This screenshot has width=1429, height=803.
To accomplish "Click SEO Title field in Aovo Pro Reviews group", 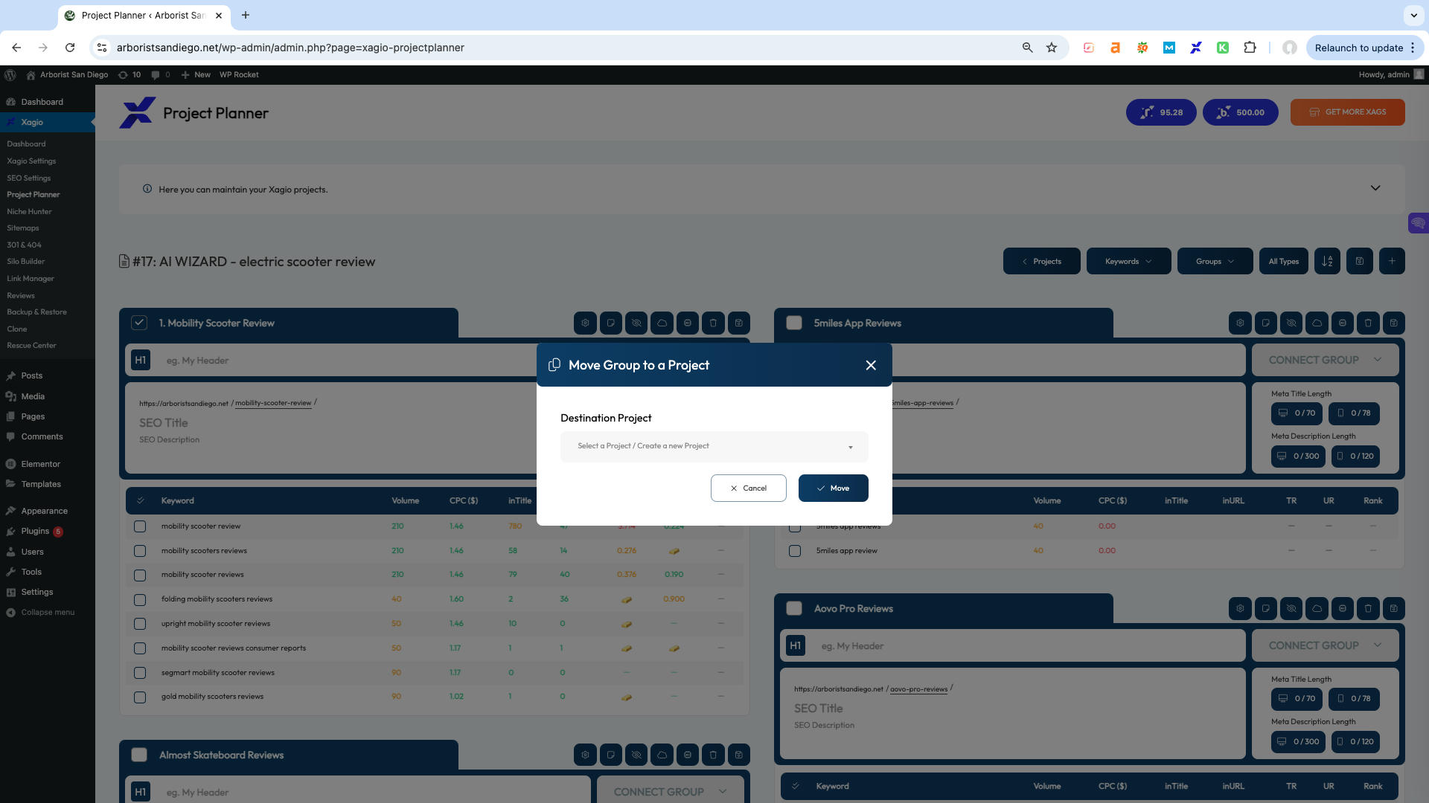I will (819, 709).
